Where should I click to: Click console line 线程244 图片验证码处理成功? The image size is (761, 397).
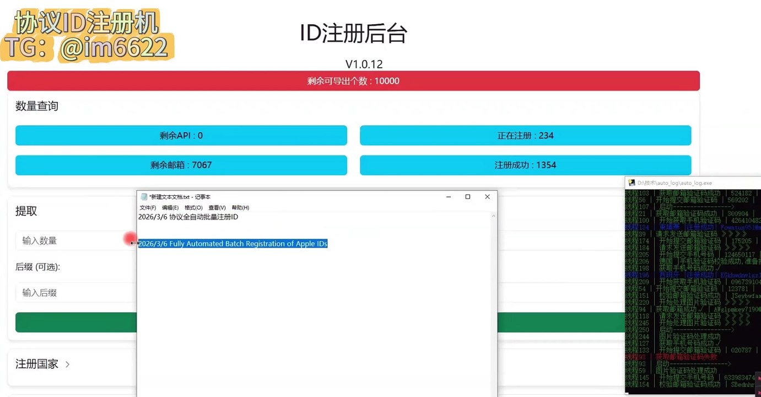click(673, 336)
